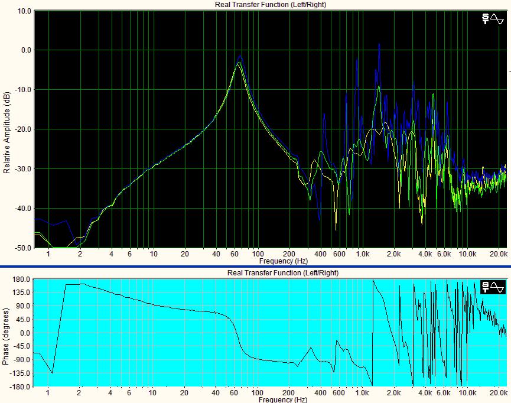Select the lower 'Real Transfer Function (Left/Right)' phase title

(x=283, y=272)
